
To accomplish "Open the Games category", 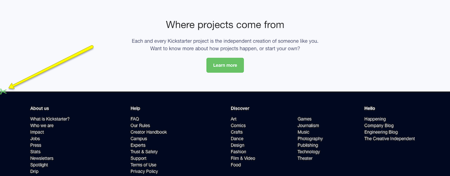I will pyautogui.click(x=304, y=119).
